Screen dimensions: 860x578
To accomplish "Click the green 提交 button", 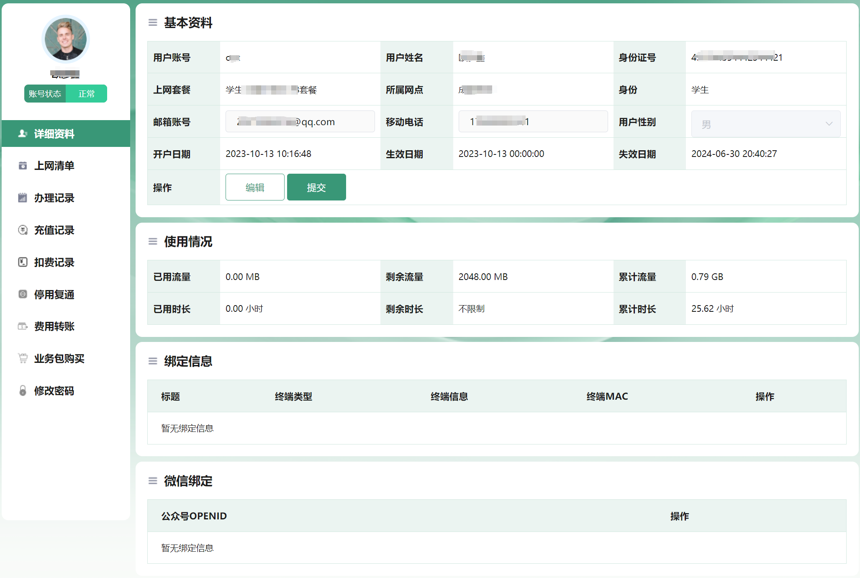I will coord(316,187).
